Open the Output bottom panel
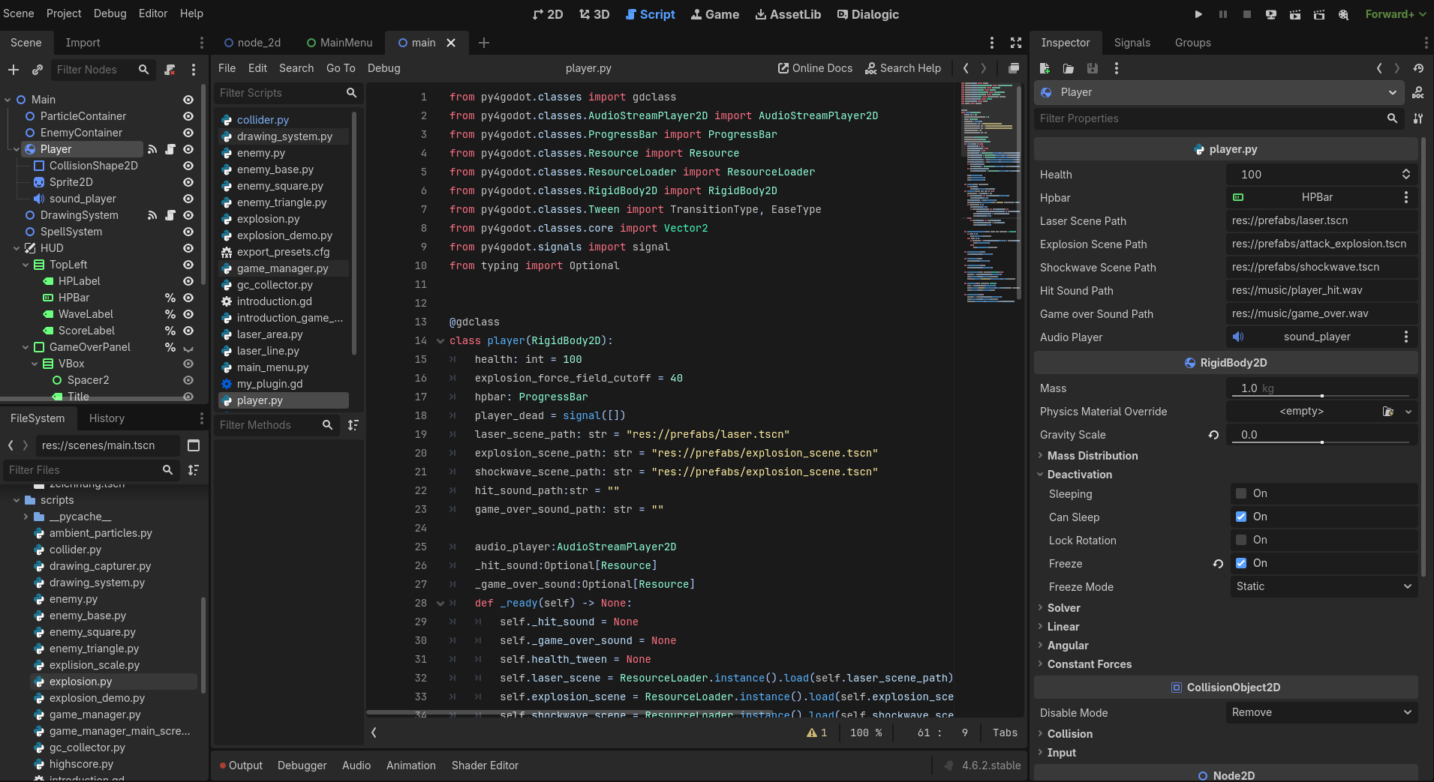 [x=241, y=766]
